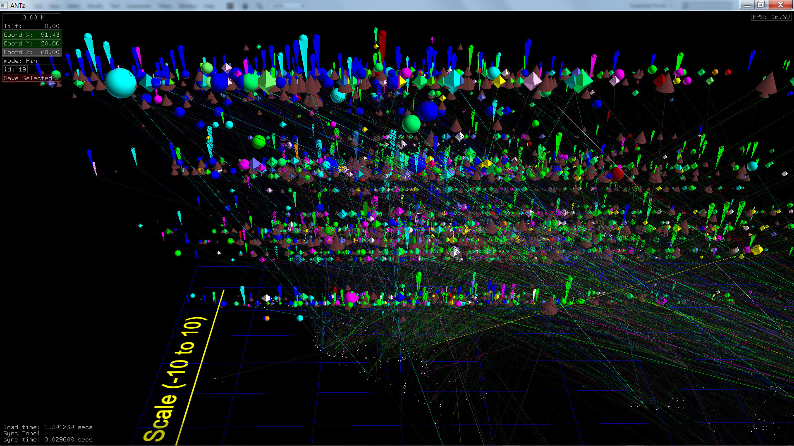794x446 pixels.
Task: Click the Tilt readout in the HUD
Action: [x=32, y=26]
